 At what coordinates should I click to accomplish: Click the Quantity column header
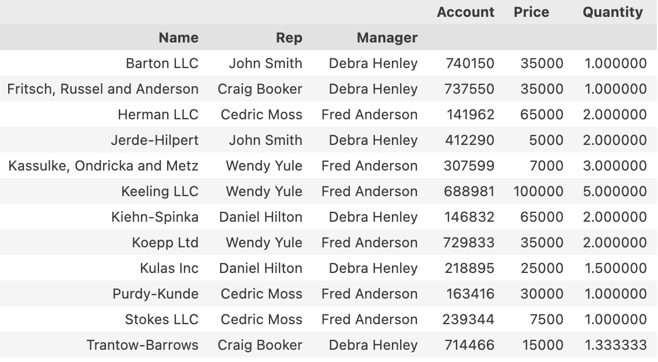coord(613,12)
